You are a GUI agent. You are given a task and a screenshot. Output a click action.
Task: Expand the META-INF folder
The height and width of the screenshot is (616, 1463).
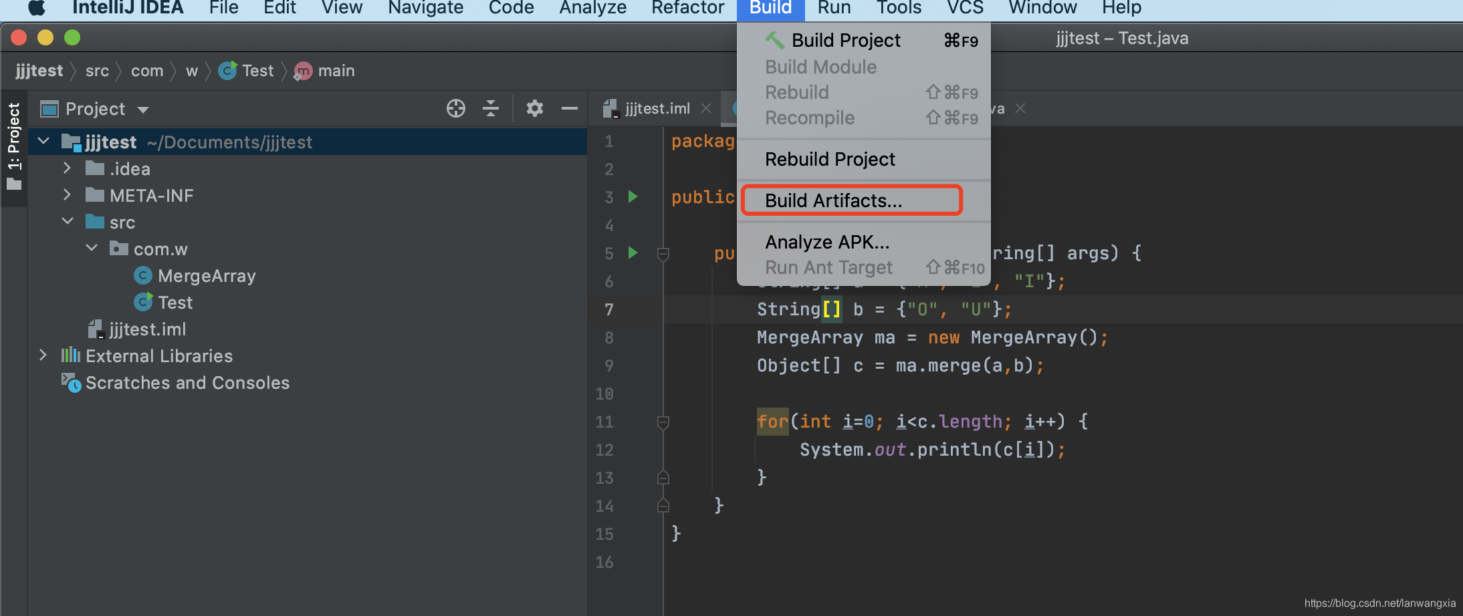67,195
